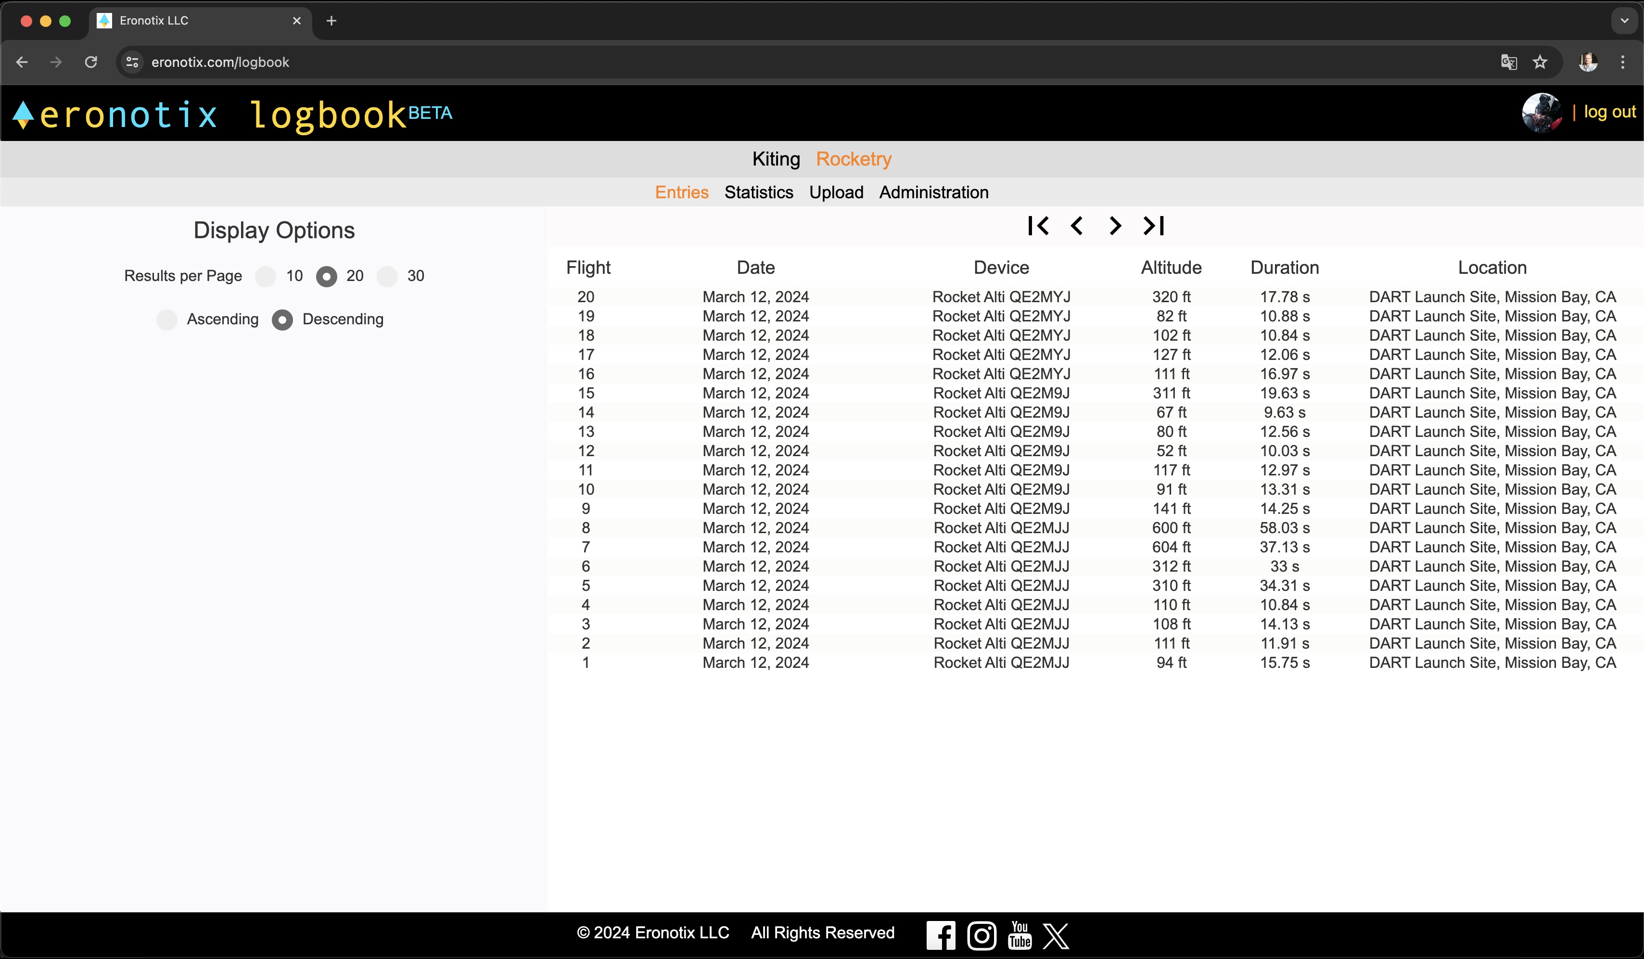Image resolution: width=1644 pixels, height=959 pixels.
Task: Open the Instagram link in footer
Action: [981, 935]
